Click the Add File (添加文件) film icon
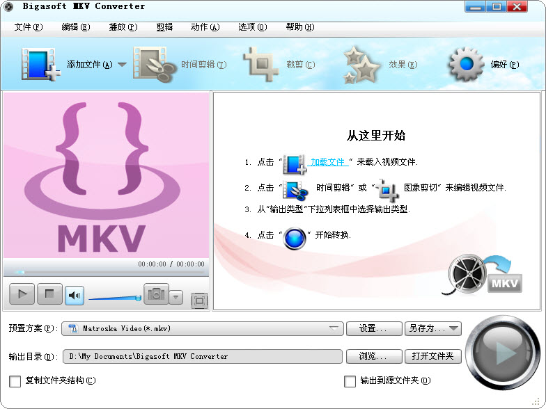The image size is (546, 409). click(40, 64)
